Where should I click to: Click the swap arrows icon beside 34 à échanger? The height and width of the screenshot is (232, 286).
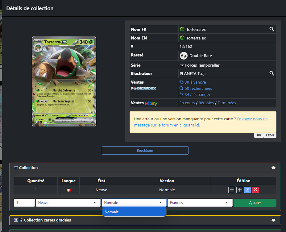(x=181, y=94)
